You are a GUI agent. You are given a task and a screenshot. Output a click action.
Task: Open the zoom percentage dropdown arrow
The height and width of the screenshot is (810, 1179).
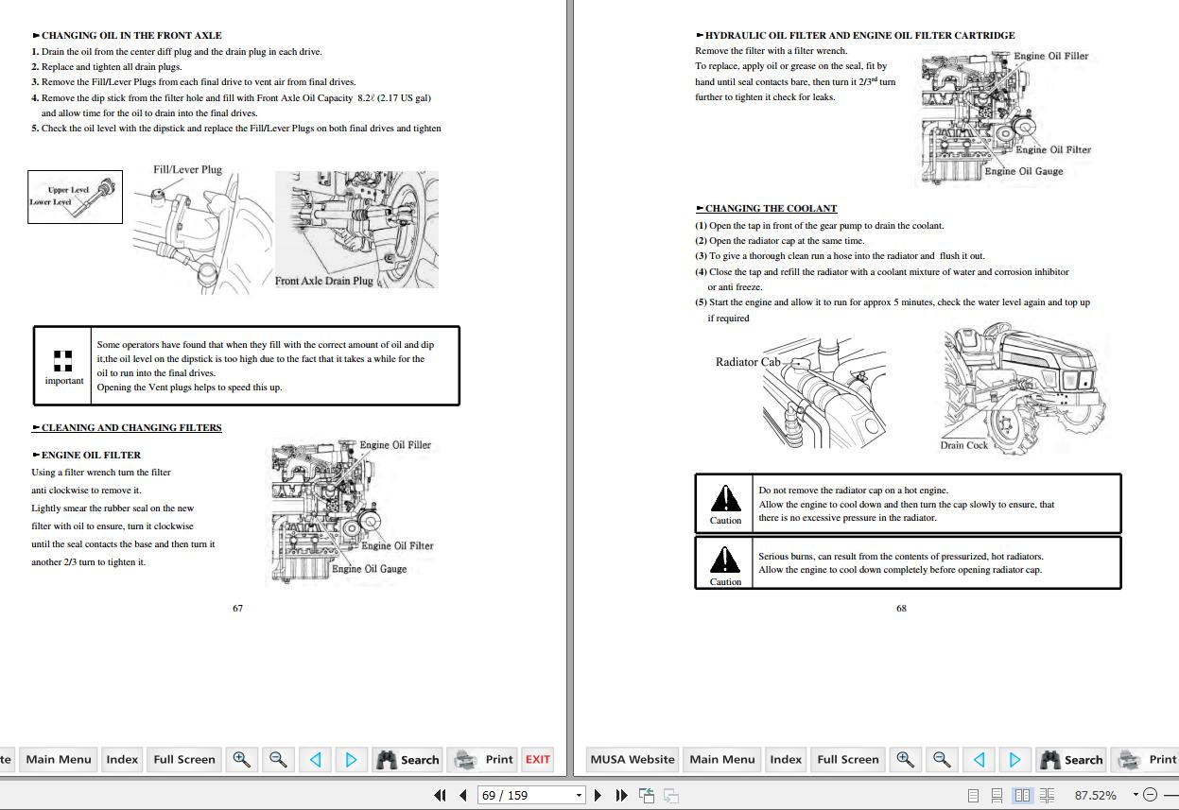point(1136,795)
